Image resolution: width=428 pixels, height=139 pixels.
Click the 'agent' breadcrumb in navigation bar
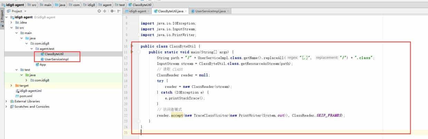(107, 5)
